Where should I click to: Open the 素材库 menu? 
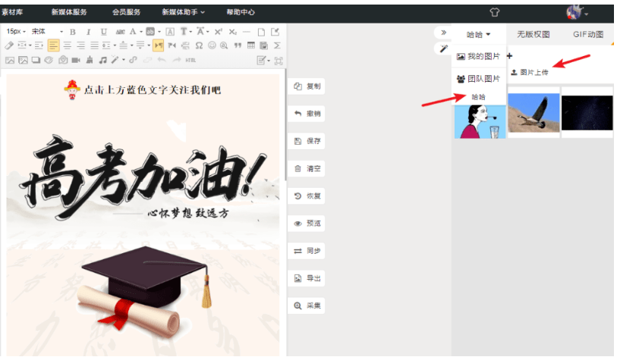click(x=12, y=12)
